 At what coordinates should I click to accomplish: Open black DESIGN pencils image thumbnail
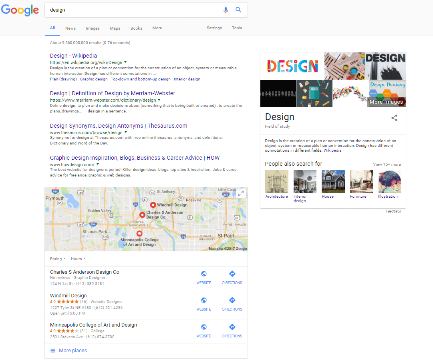385,66
